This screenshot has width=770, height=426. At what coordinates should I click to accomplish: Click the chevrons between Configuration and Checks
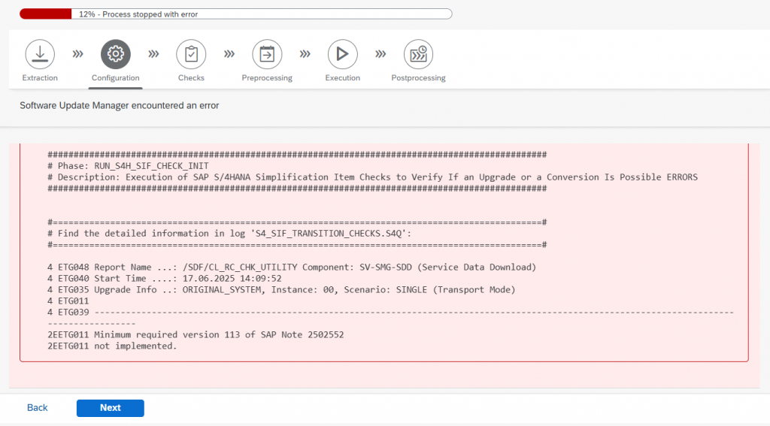click(x=153, y=54)
